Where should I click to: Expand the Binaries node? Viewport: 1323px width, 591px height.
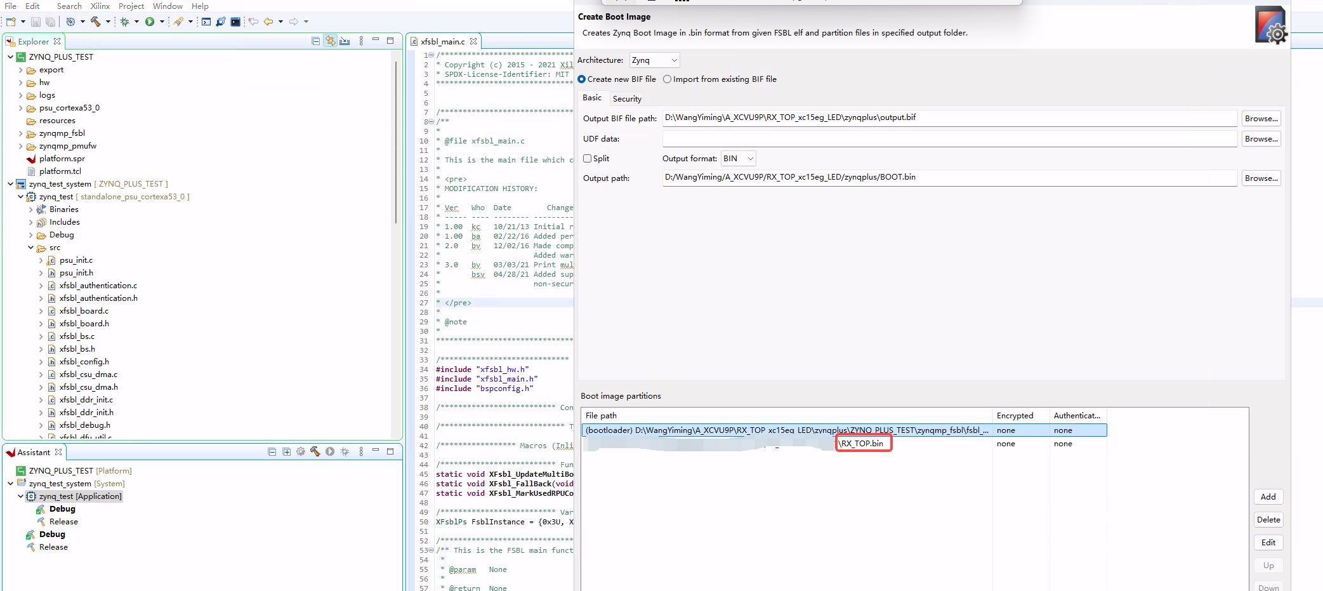(x=30, y=209)
